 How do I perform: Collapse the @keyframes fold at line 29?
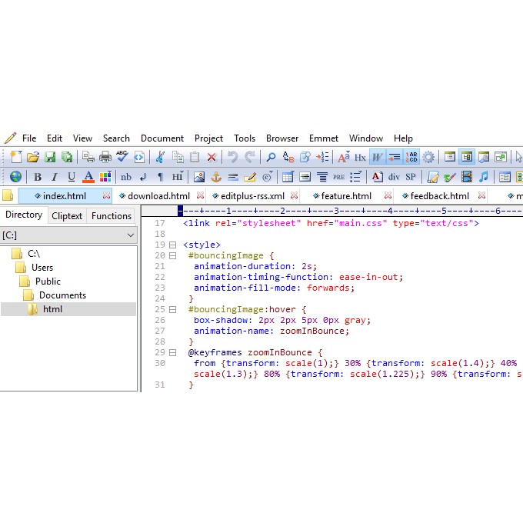point(172,352)
